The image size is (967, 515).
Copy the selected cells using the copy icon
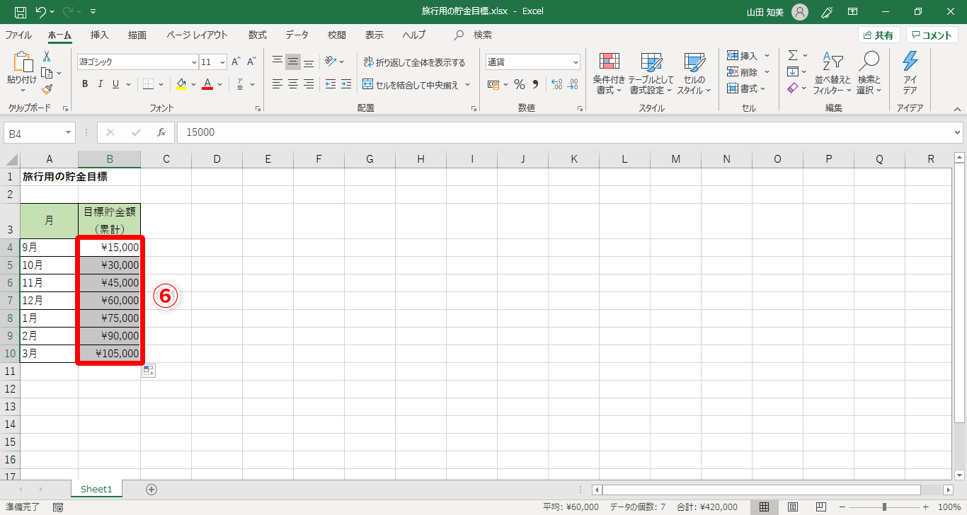click(47, 73)
